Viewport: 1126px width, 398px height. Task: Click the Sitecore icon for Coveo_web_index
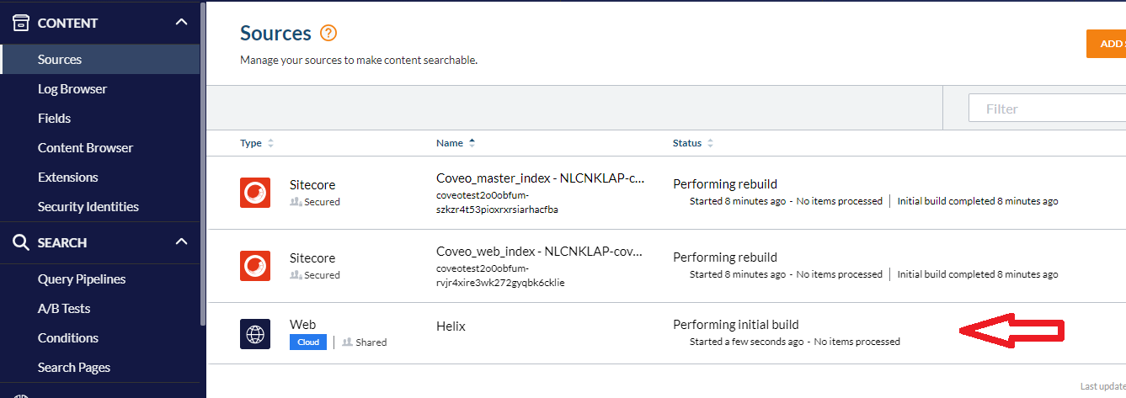pos(255,266)
